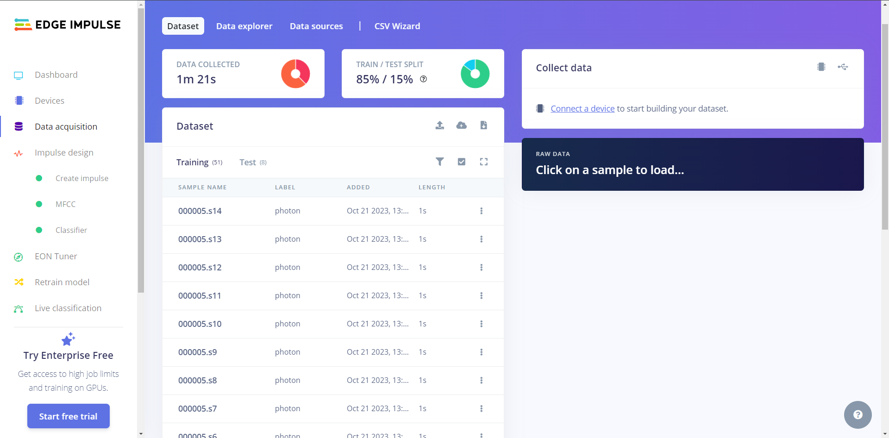The height and width of the screenshot is (438, 889).
Task: Toggle the select multiple items checkbox icon
Action: tap(461, 162)
